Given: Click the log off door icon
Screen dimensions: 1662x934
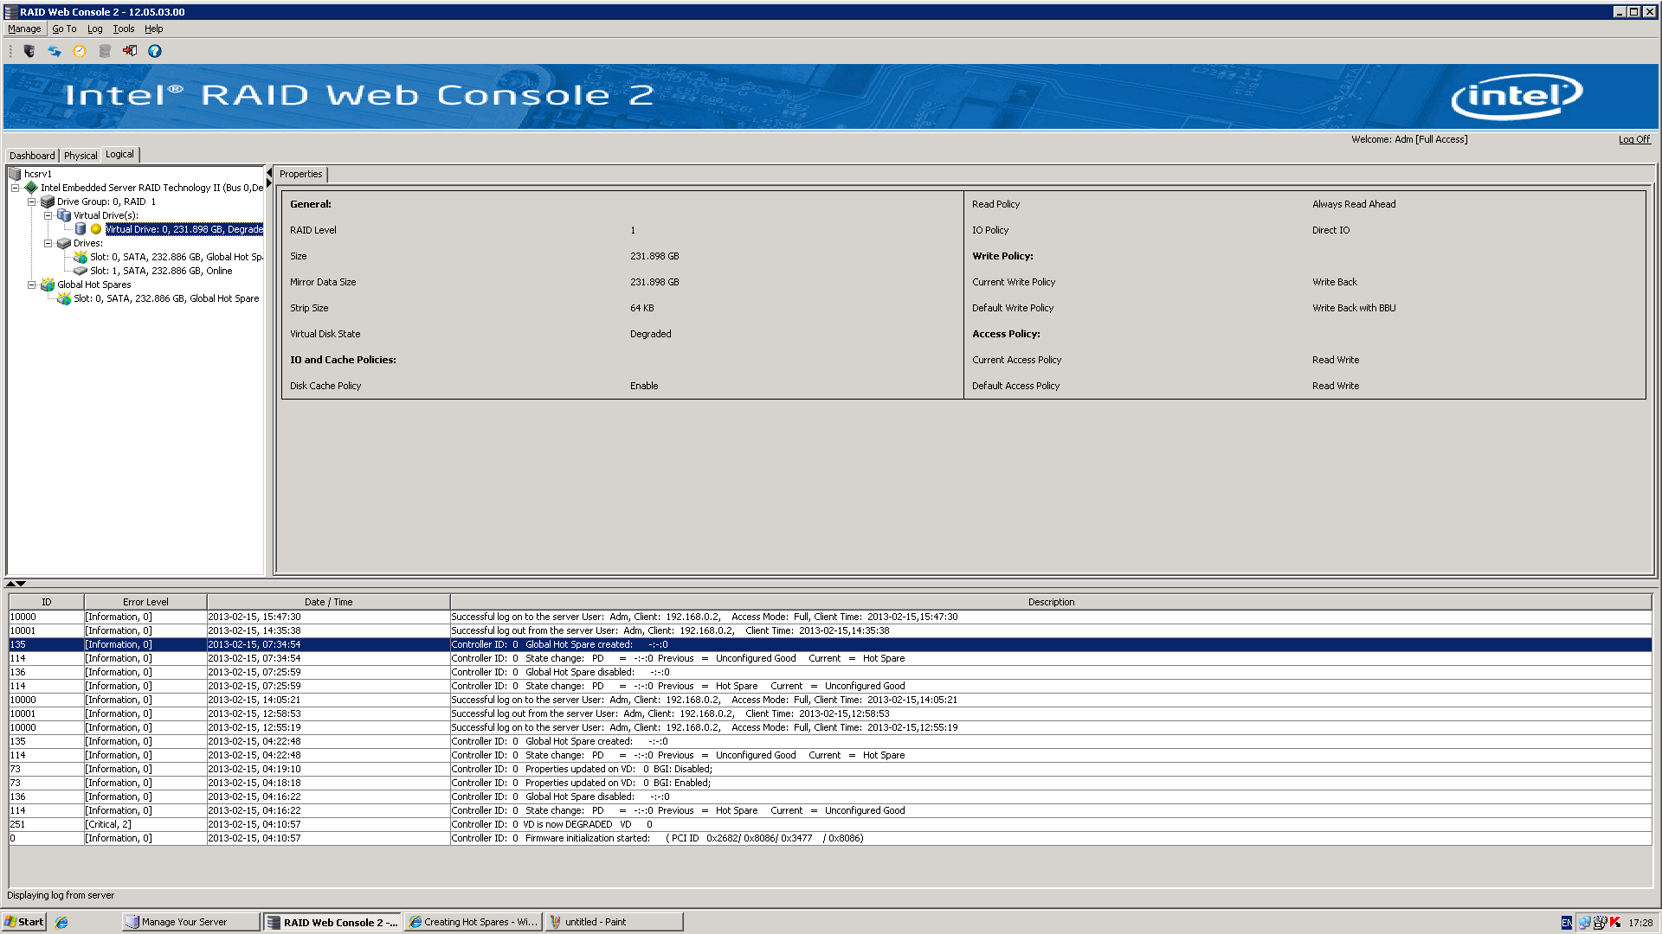Looking at the screenshot, I should 130,51.
